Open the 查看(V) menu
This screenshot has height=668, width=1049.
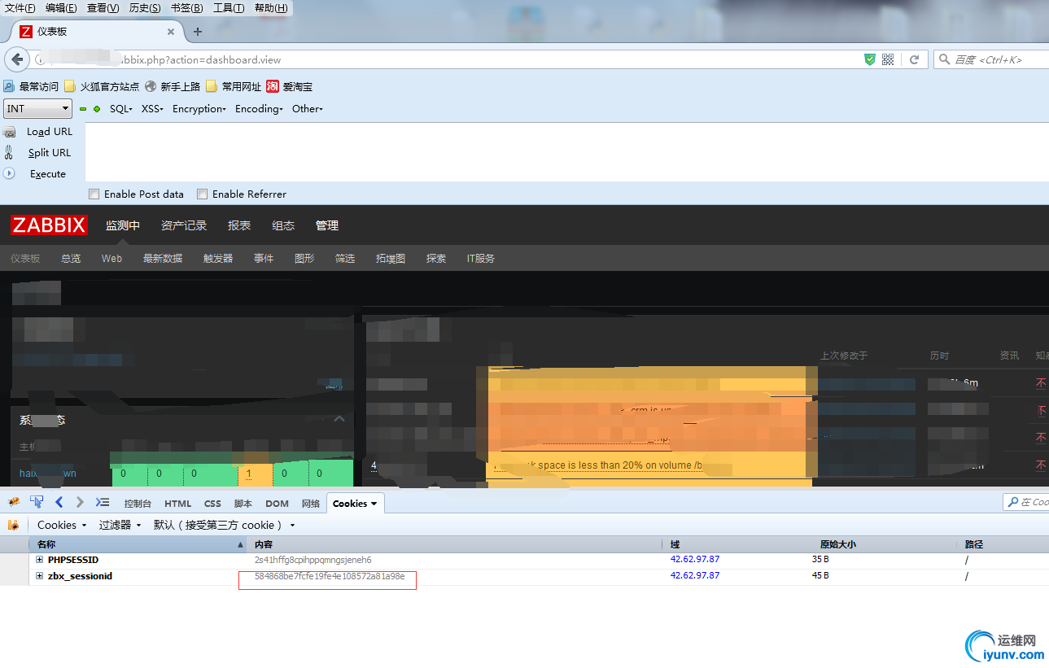tap(103, 8)
